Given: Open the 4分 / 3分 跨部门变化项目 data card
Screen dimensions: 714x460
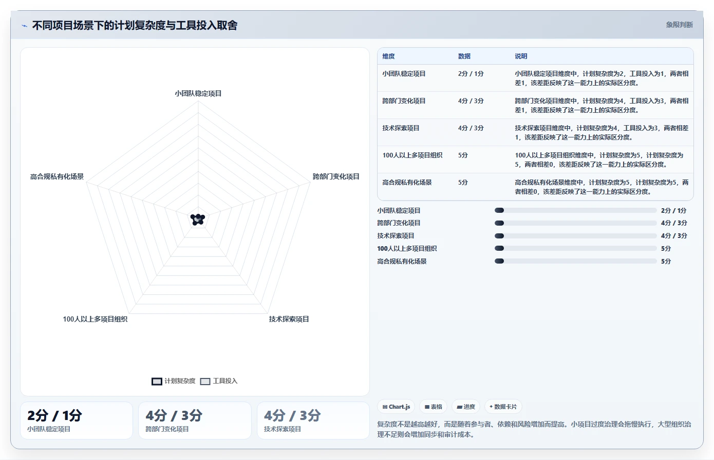Looking at the screenshot, I should [x=195, y=421].
